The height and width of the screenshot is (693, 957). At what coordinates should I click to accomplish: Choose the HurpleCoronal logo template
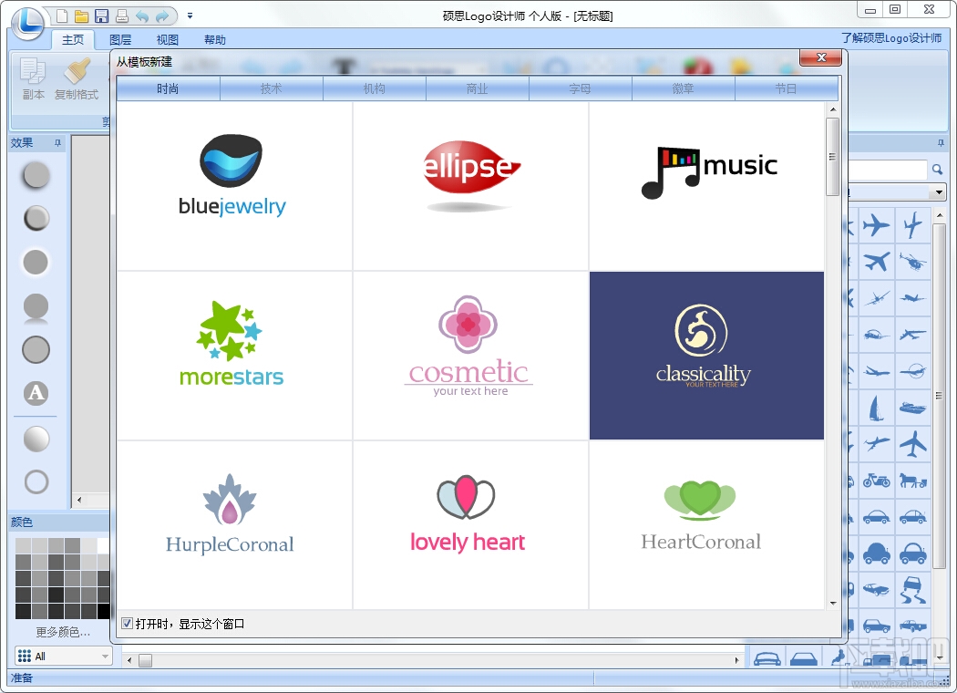pyautogui.click(x=234, y=525)
